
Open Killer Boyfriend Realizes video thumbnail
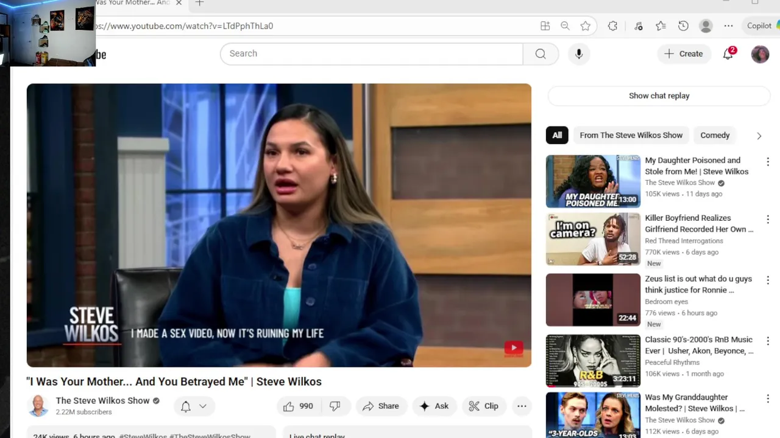593,239
